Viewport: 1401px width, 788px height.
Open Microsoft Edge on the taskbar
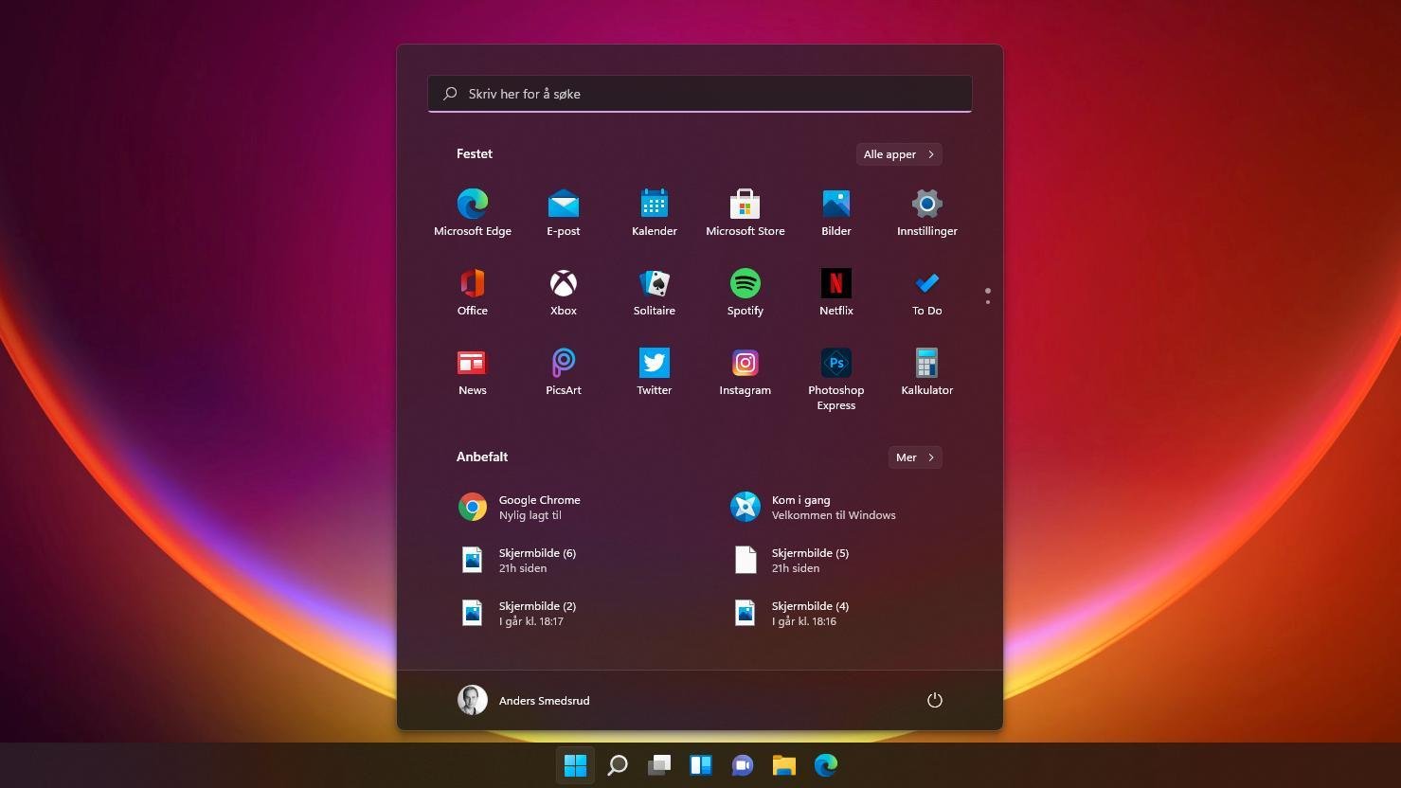[x=826, y=765]
